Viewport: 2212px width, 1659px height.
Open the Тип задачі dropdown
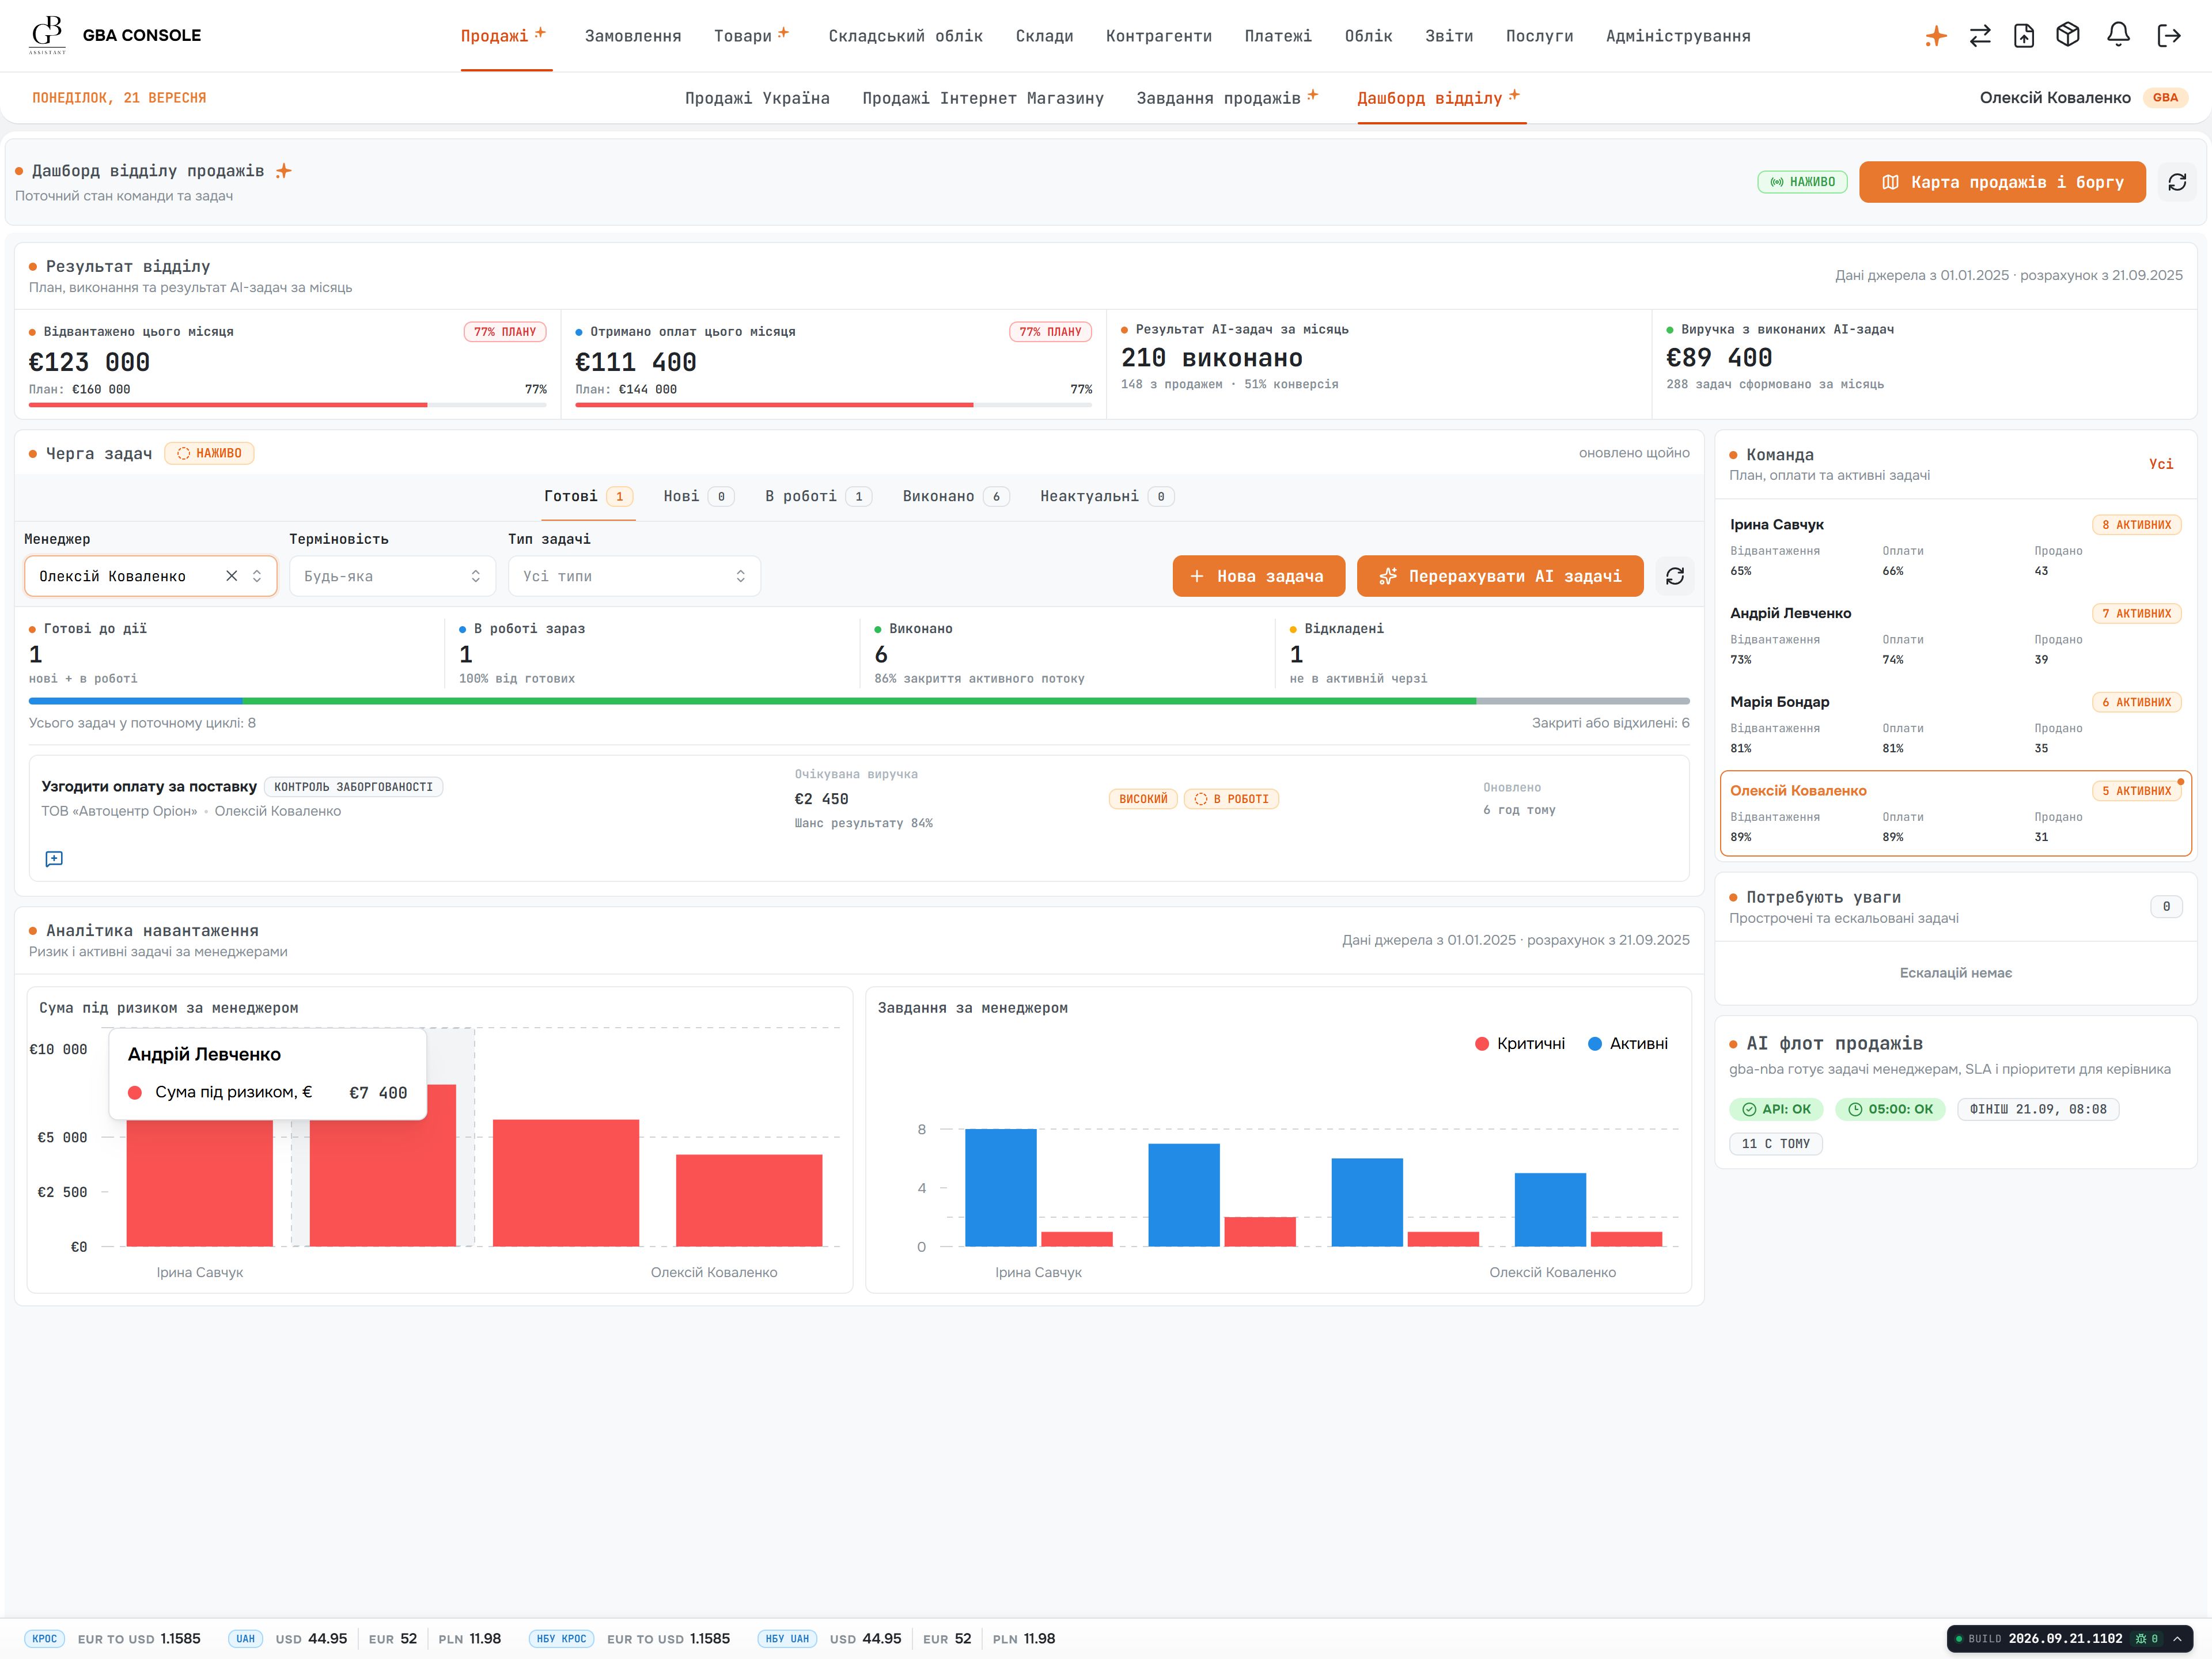(x=634, y=576)
